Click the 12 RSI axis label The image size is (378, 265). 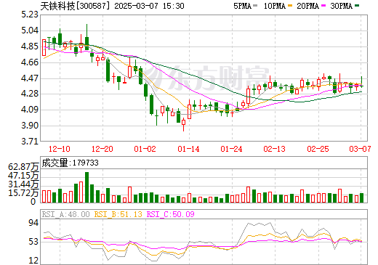[33, 261]
